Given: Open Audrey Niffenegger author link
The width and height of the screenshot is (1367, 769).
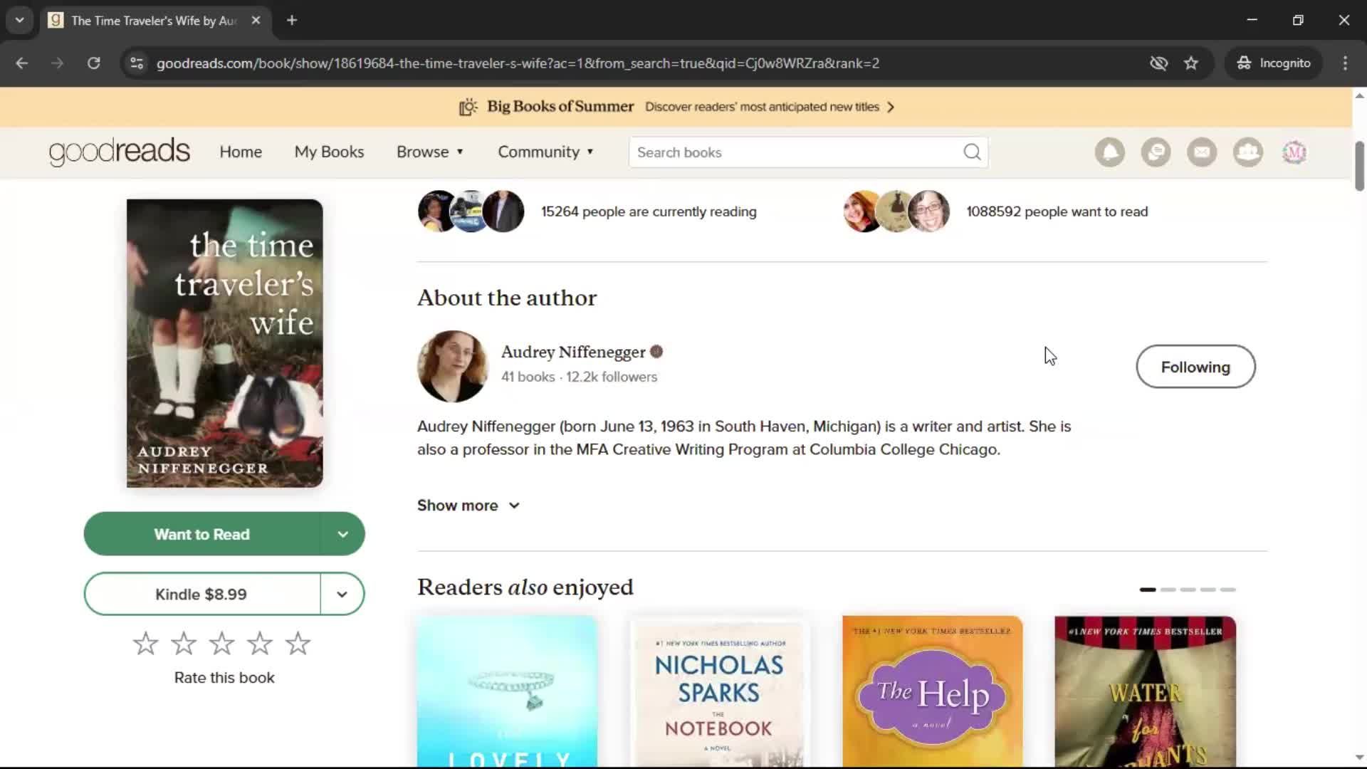Looking at the screenshot, I should [x=573, y=352].
